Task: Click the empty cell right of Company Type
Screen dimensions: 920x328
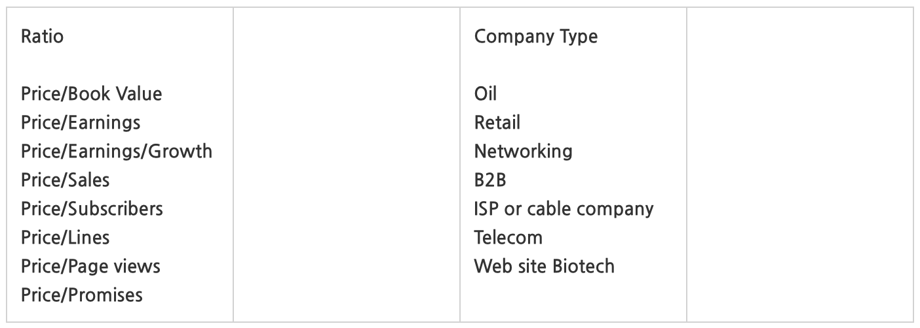Action: click(x=799, y=164)
